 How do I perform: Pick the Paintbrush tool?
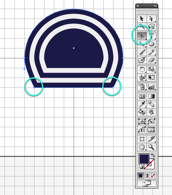coord(142,52)
